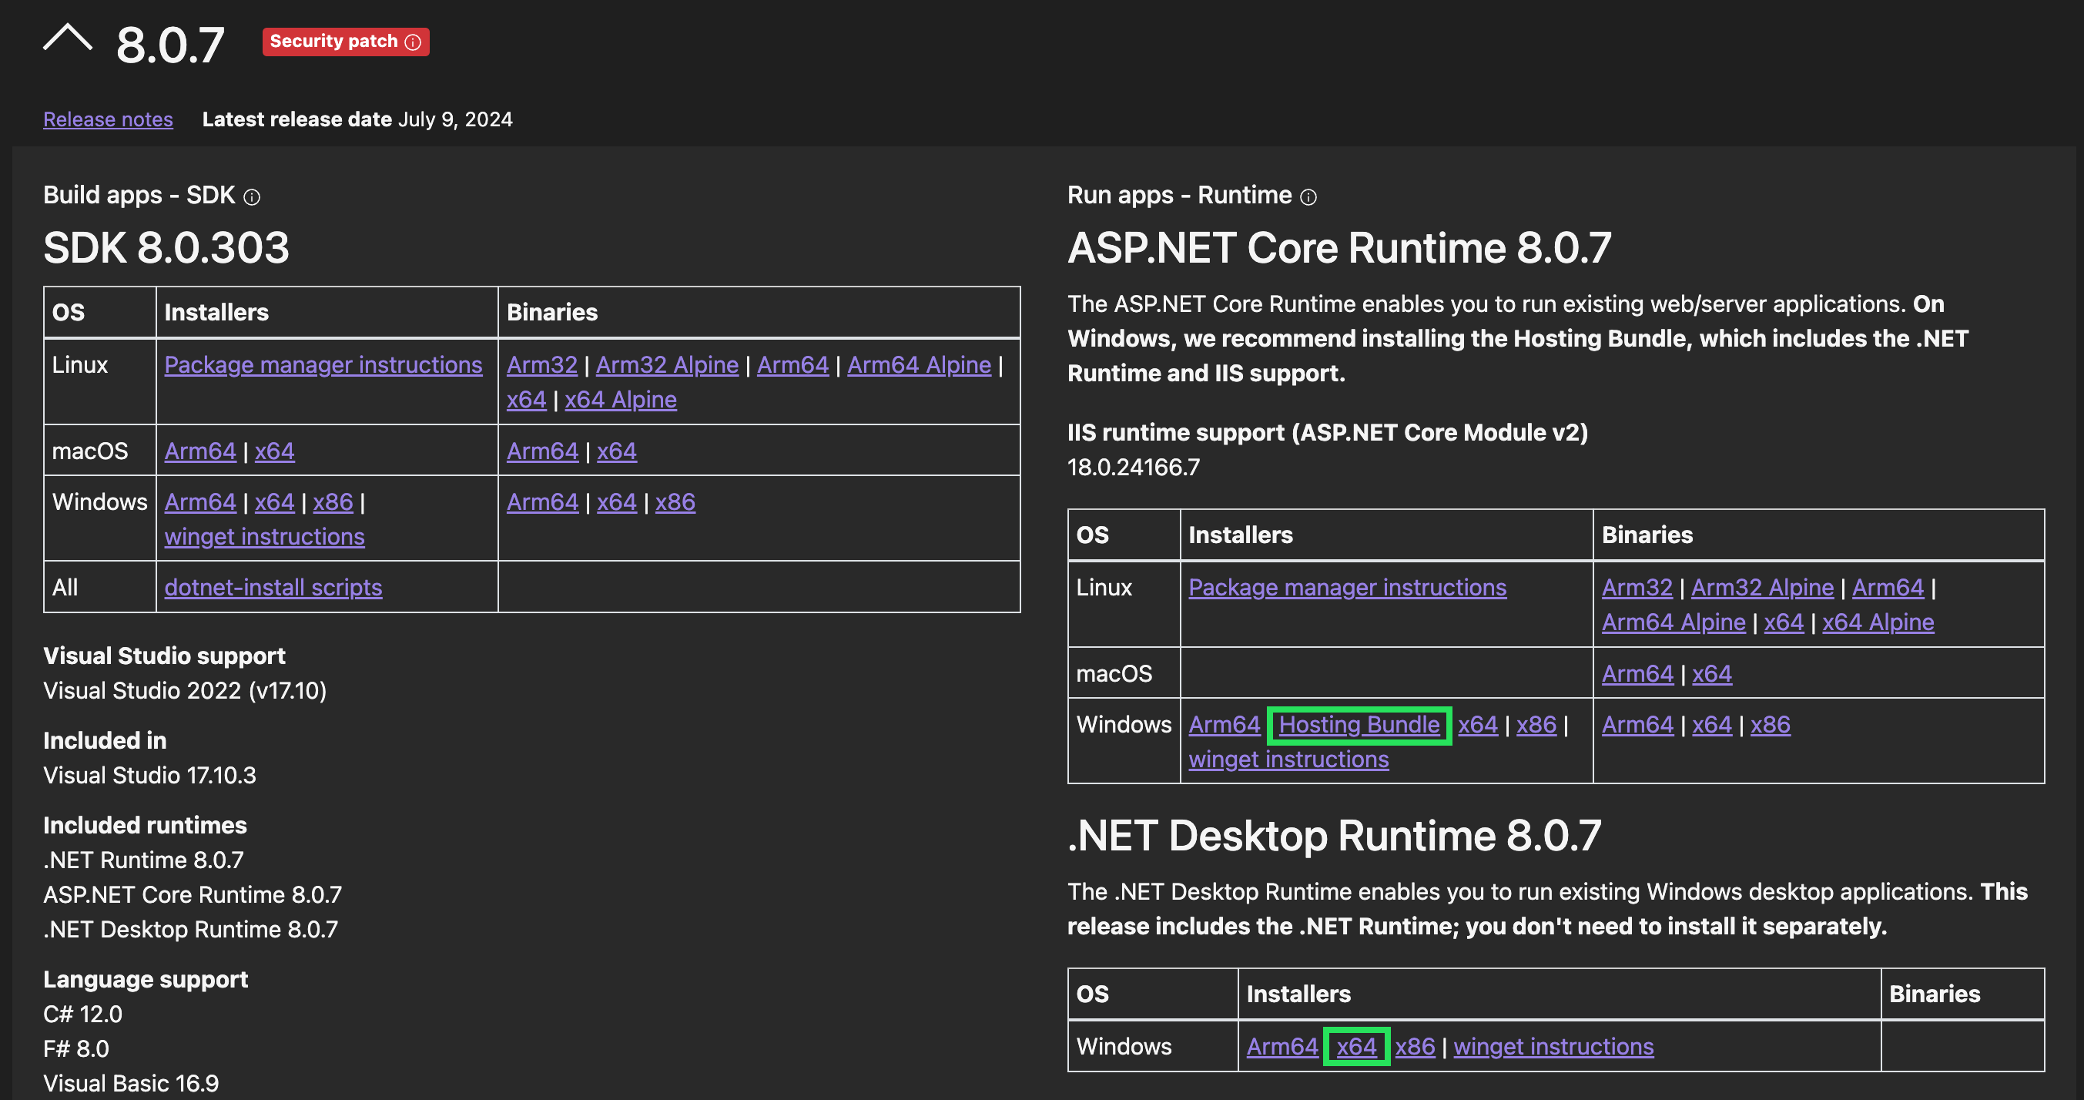The image size is (2084, 1100).
Task: Select the 'July 9, 2024' release date
Action: 455,119
